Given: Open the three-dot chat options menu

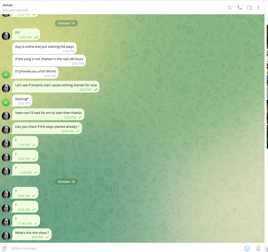Looking at the screenshot, I should click(258, 8).
